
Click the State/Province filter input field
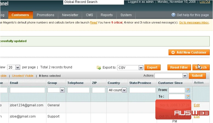click(x=142, y=90)
